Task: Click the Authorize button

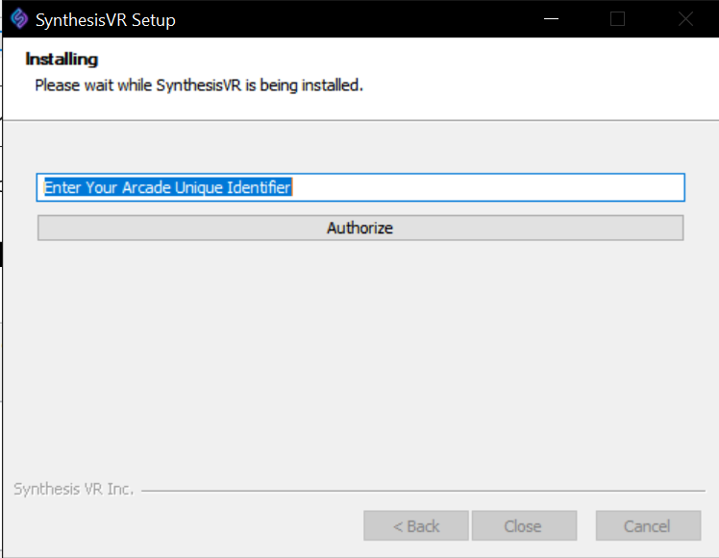Action: click(360, 228)
